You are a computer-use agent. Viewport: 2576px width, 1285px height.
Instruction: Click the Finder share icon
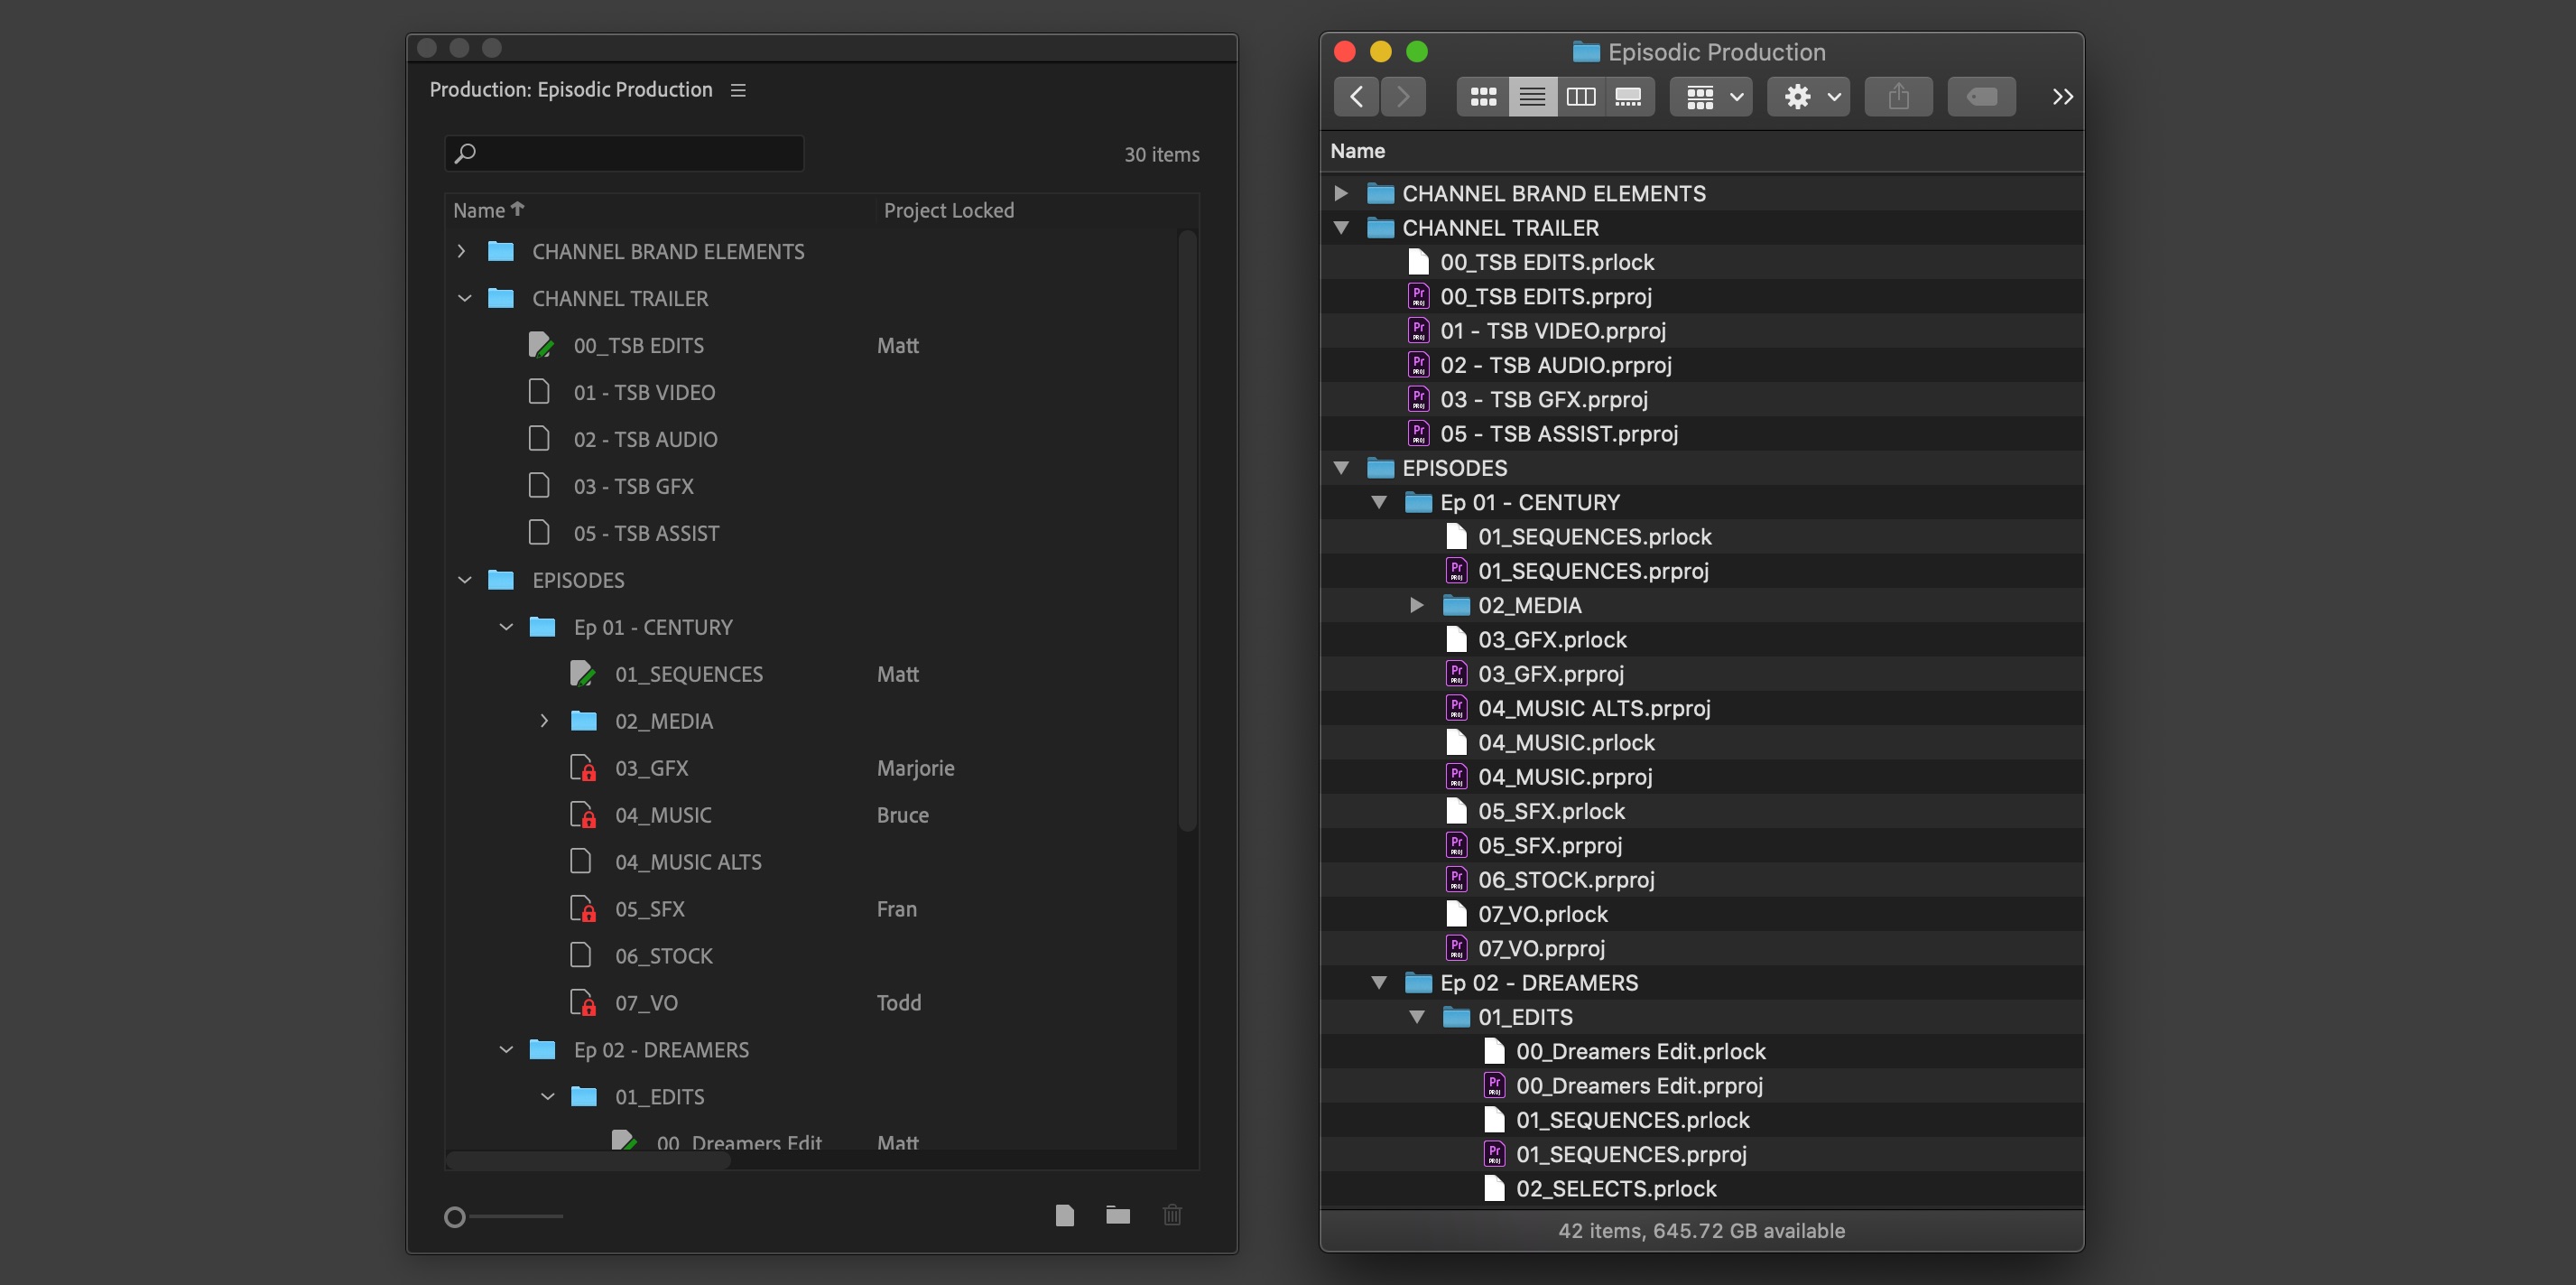1898,98
